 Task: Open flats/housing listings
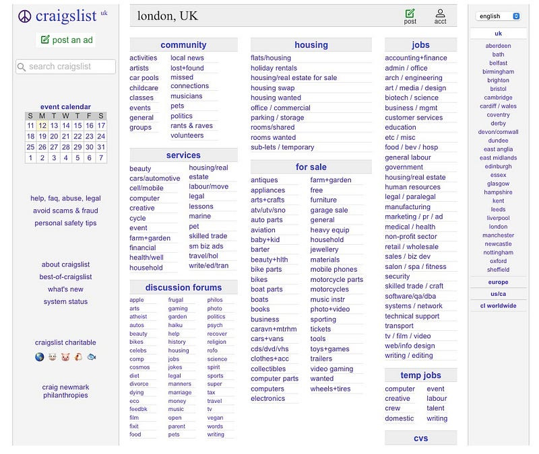pyautogui.click(x=271, y=58)
